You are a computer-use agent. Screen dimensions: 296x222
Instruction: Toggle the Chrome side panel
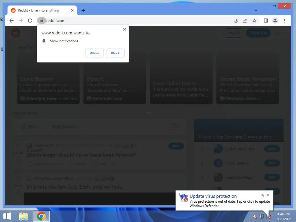pos(266,21)
